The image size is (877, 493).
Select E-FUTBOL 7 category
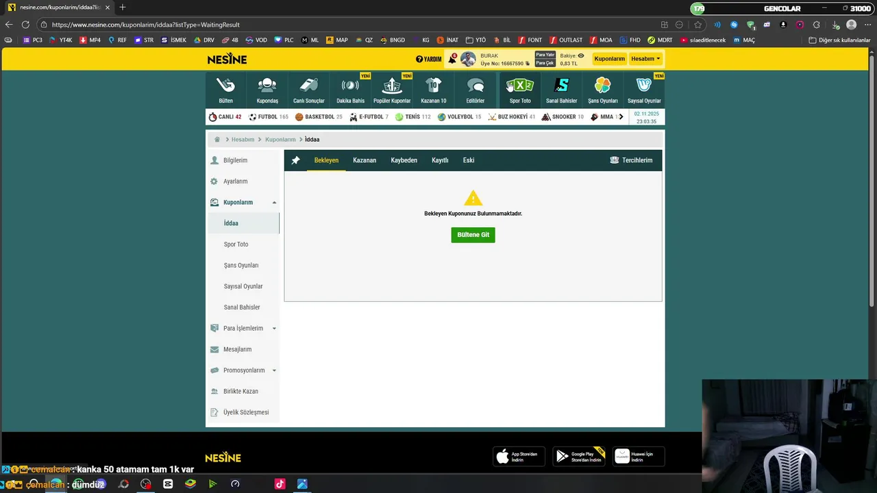pos(369,117)
